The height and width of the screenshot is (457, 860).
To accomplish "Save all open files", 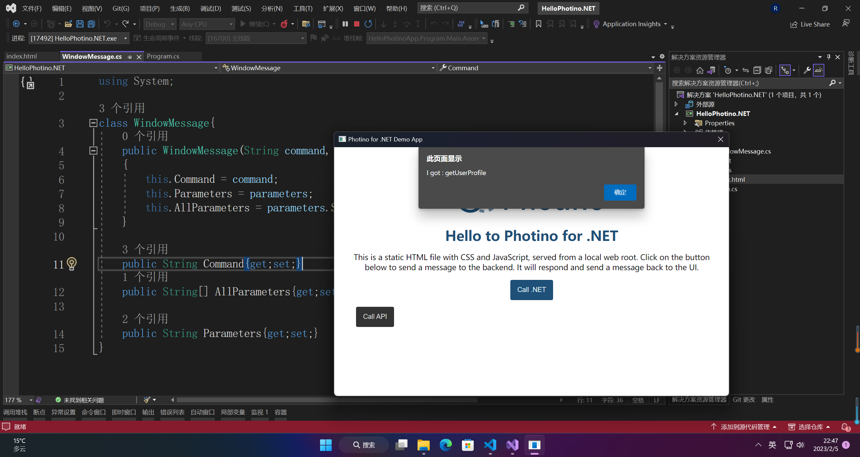I will point(91,24).
